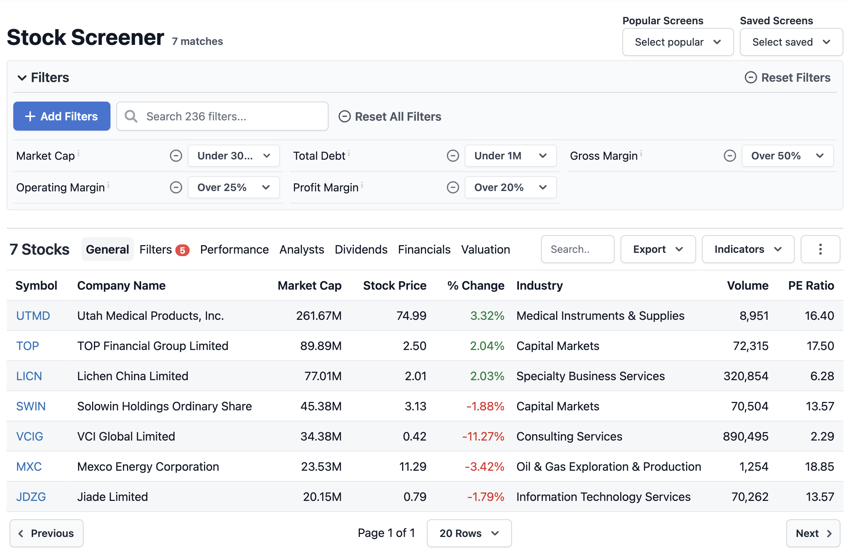This screenshot has width=850, height=555.
Task: Switch to the Analysts tab
Action: pyautogui.click(x=302, y=249)
